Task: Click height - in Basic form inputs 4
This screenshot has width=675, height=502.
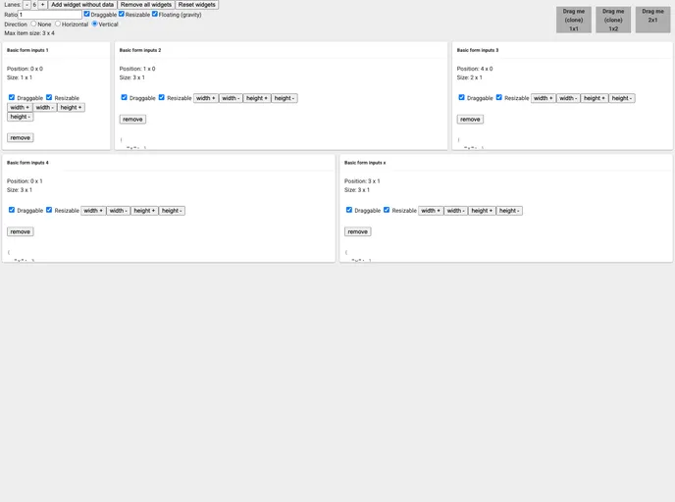Action: (x=172, y=211)
